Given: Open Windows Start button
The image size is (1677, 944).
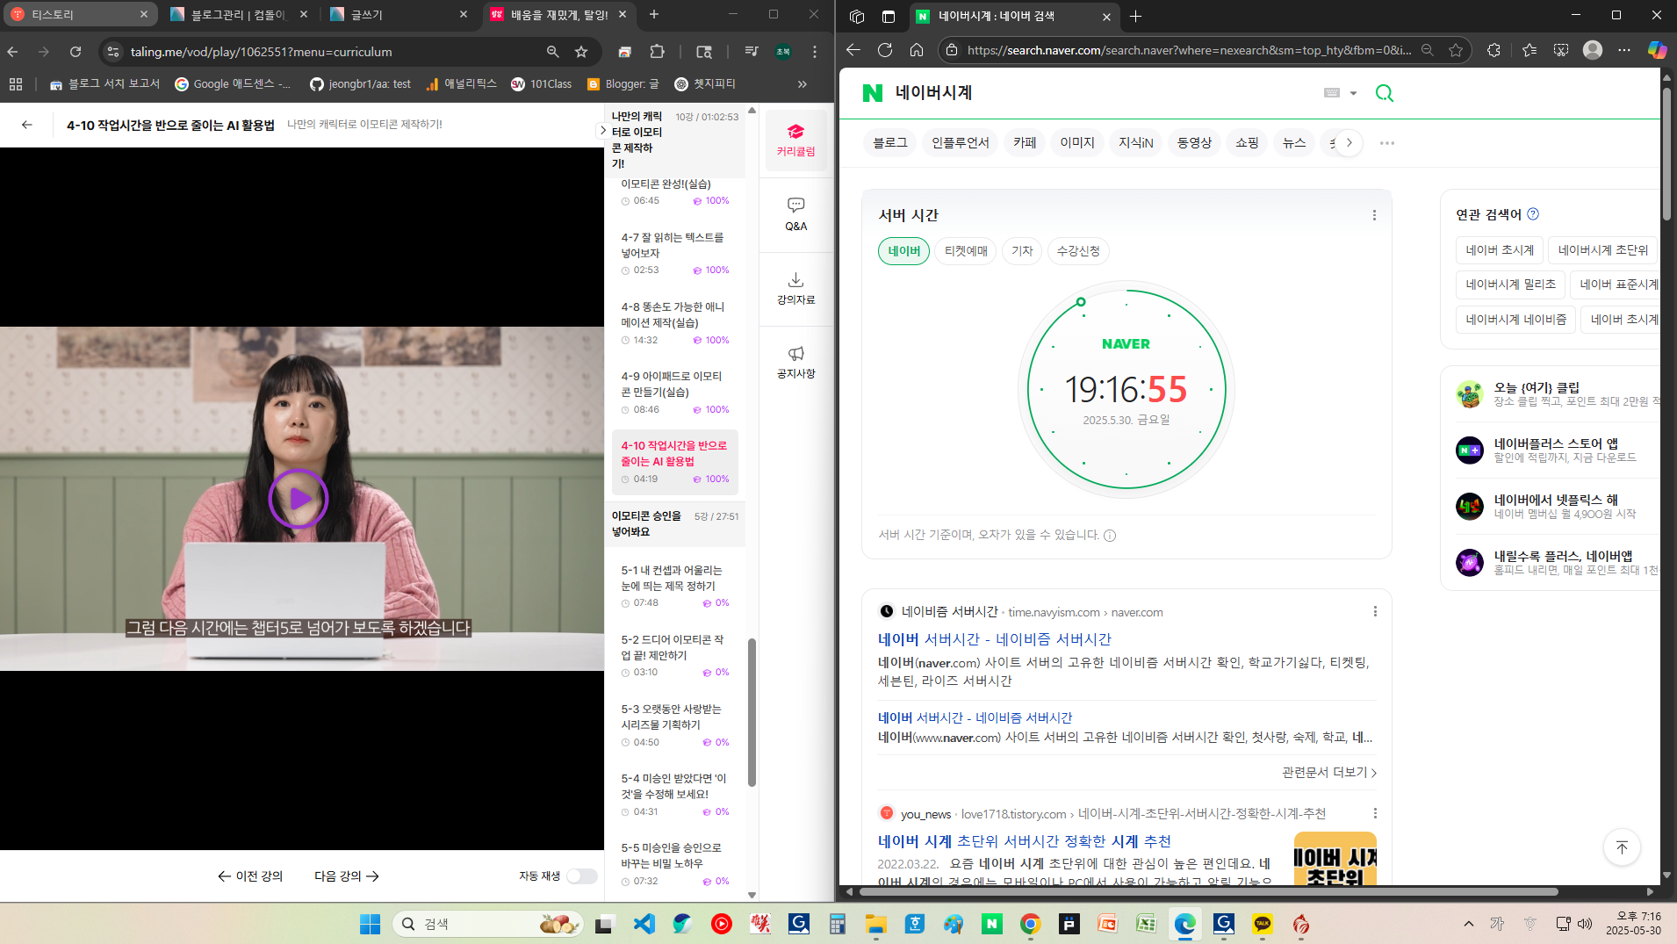Looking at the screenshot, I should [x=371, y=924].
